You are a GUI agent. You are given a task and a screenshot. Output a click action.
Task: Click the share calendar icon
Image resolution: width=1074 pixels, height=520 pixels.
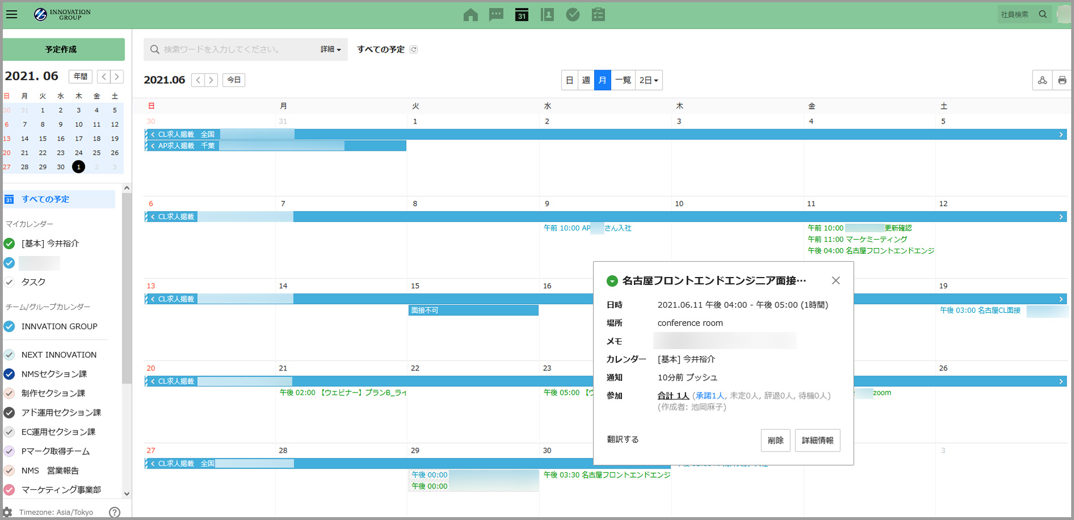(1042, 80)
